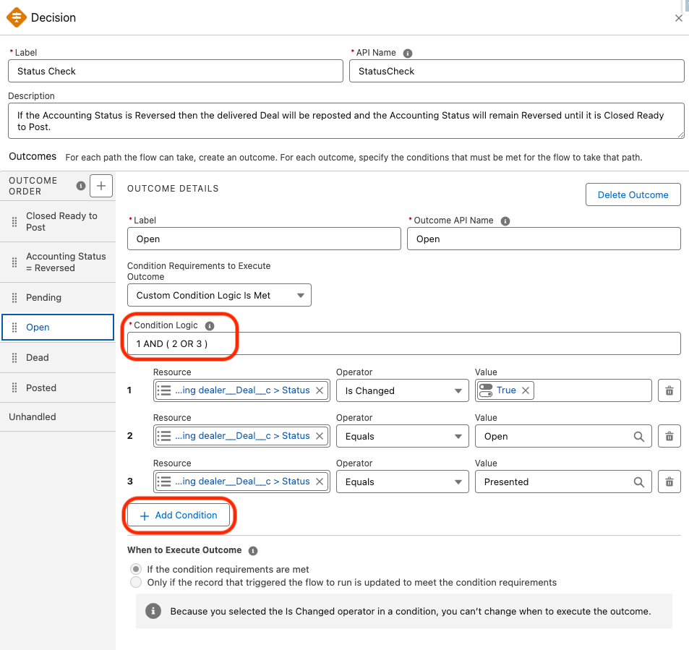Click the API Name info icon
This screenshot has height=650, width=689.
pyautogui.click(x=408, y=54)
